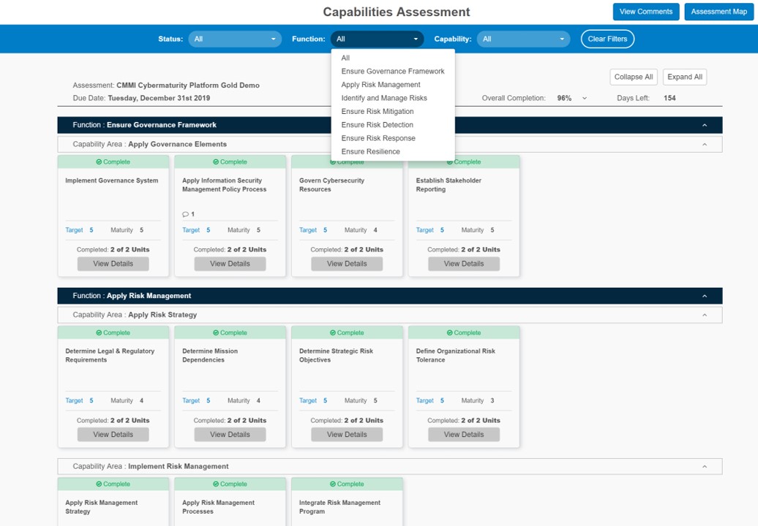Click the Complete checkmark on Integrate Risk Management Program
The height and width of the screenshot is (526, 758).
347,484
